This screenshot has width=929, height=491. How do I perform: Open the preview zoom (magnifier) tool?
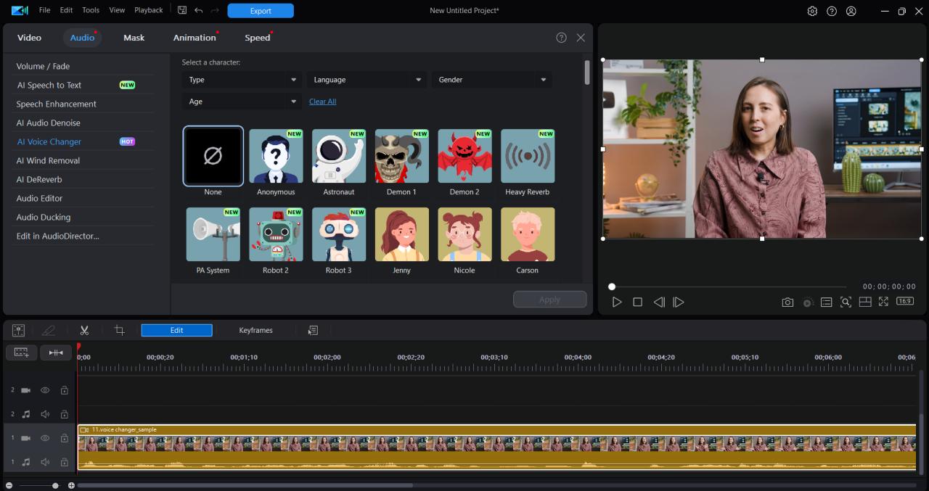846,302
